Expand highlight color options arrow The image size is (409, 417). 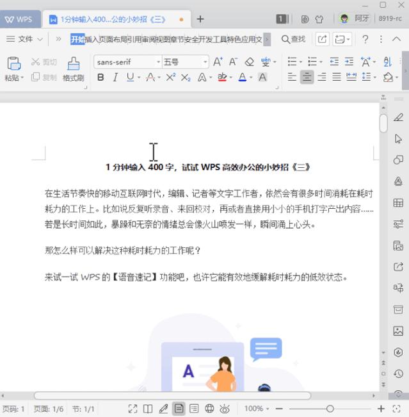[x=230, y=78]
